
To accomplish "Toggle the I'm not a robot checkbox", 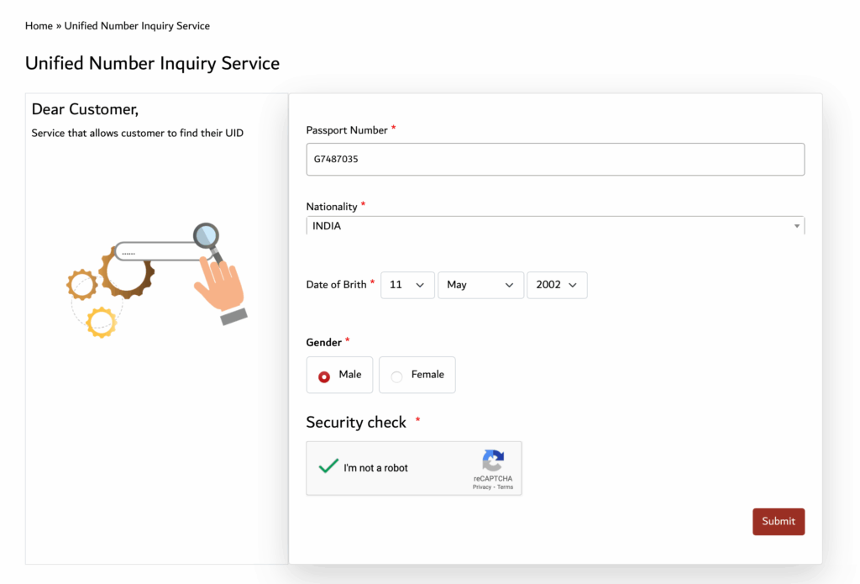I will 328,467.
